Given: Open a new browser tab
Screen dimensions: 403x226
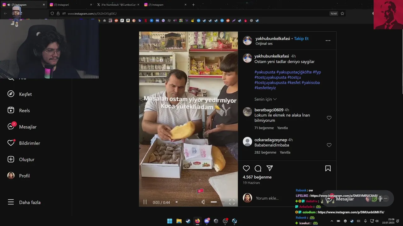Looking at the screenshot, I should pos(193,5).
